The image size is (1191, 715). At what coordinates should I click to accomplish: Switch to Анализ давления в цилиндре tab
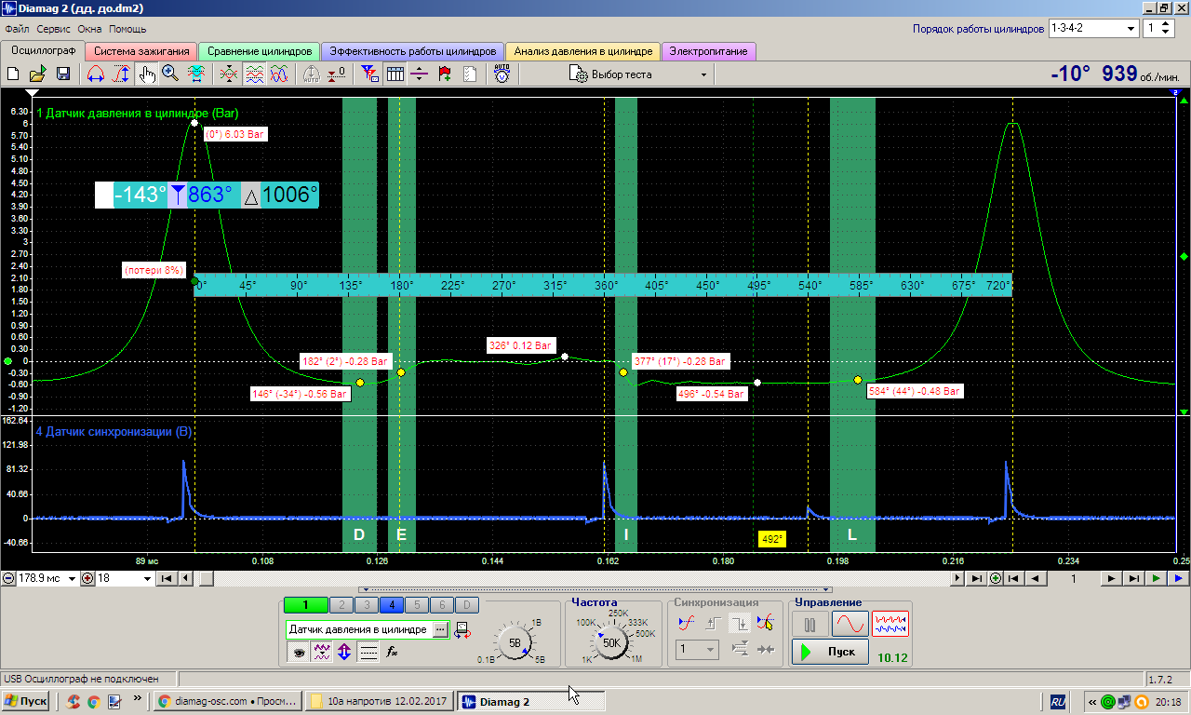tap(583, 51)
